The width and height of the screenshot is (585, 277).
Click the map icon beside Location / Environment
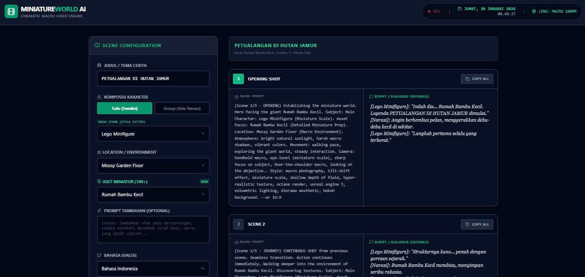[x=99, y=152]
